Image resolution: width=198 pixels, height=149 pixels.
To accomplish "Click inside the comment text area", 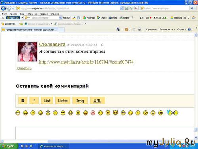I will pos(105,133).
